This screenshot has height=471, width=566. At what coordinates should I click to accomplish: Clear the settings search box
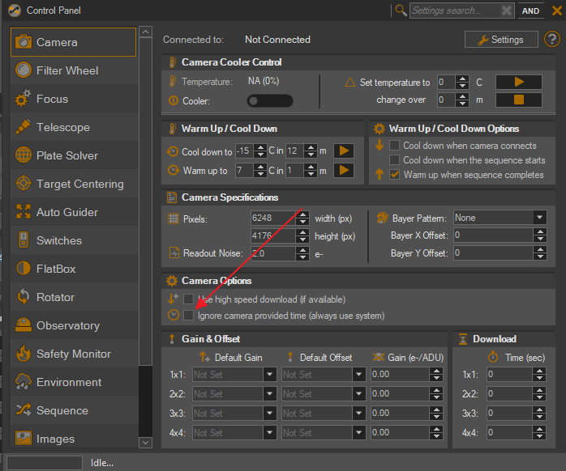click(x=507, y=11)
